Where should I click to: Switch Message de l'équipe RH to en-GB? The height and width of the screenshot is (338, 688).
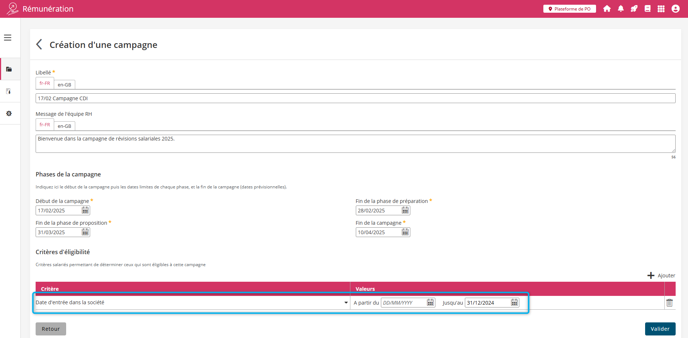(64, 126)
